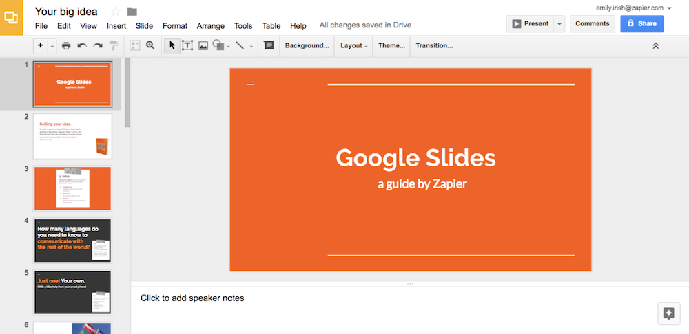Click the Background... button
The height and width of the screenshot is (334, 689).
click(x=307, y=45)
